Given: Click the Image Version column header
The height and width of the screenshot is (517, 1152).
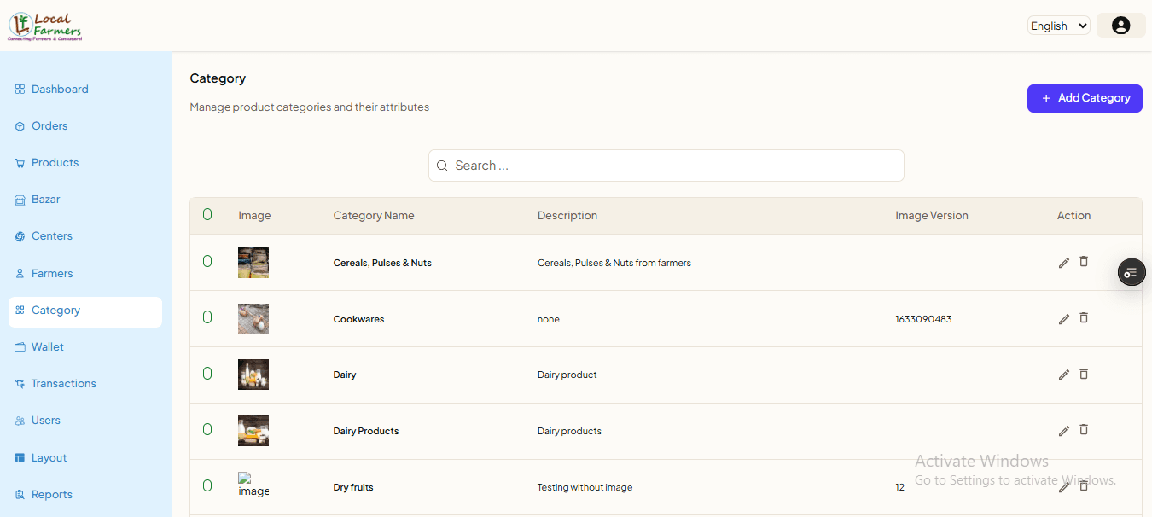Looking at the screenshot, I should (x=932, y=215).
